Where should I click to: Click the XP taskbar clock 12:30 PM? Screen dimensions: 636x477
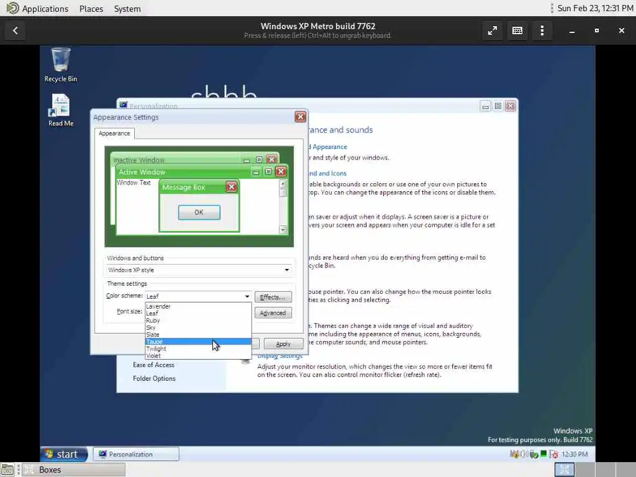click(575, 454)
